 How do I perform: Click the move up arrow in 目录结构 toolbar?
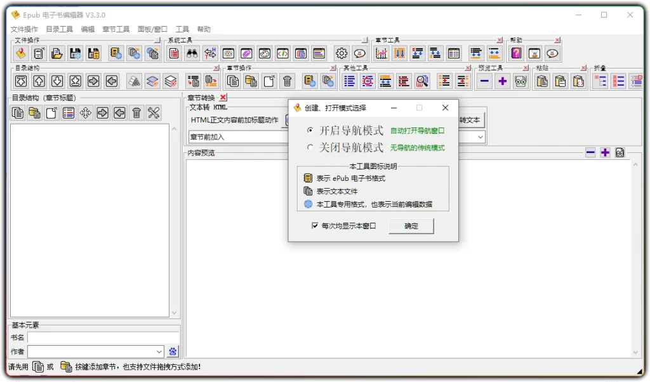pos(39,81)
